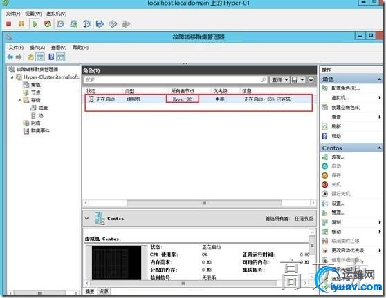Select 池 under storage
Image resolution: width=386 pixels, height=298 pixels.
tap(40, 115)
